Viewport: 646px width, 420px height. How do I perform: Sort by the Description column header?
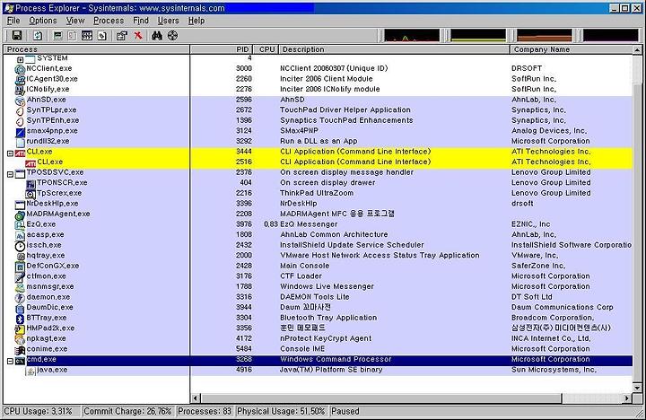tap(395, 49)
